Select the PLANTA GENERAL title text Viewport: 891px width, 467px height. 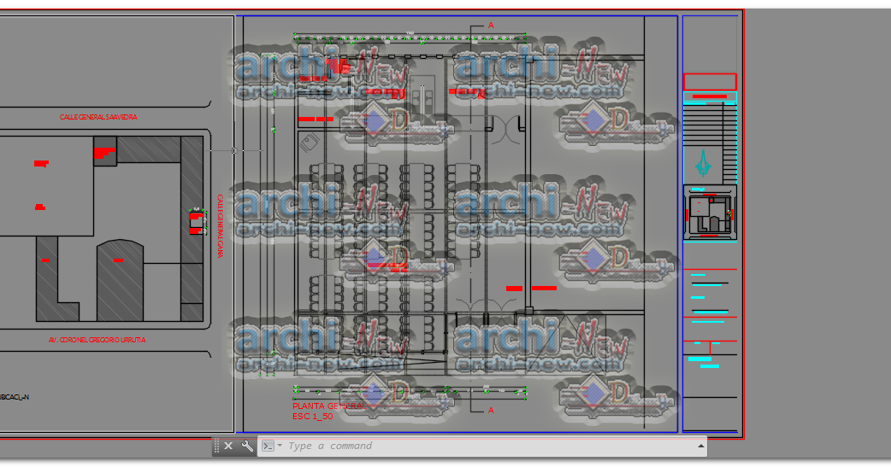point(329,406)
